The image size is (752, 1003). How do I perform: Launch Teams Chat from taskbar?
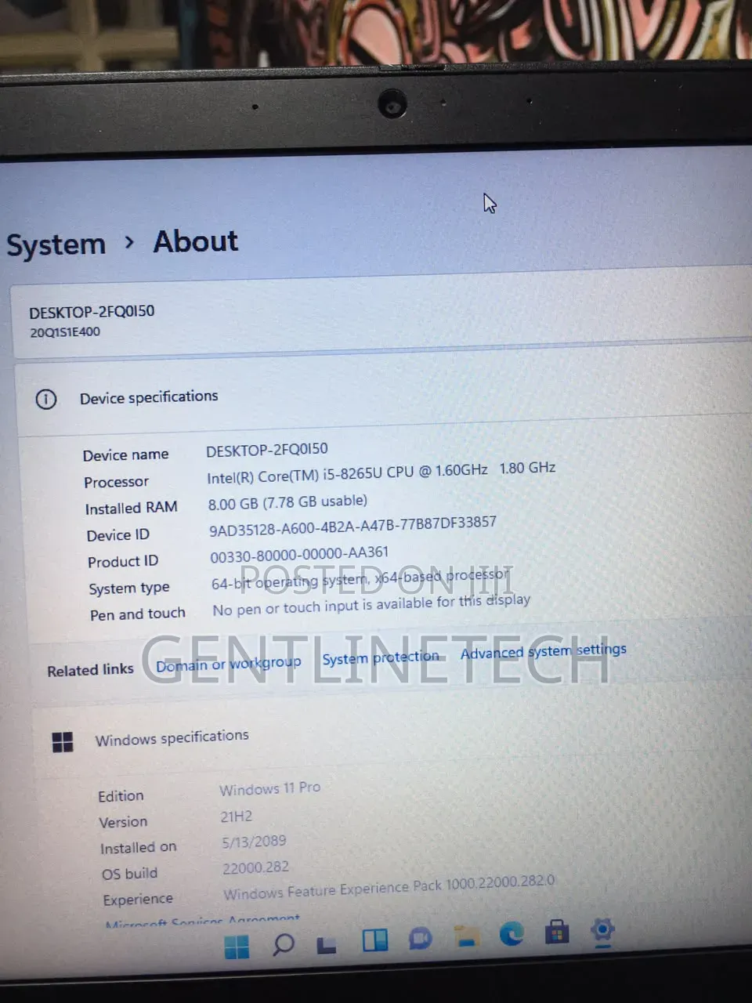point(421,938)
